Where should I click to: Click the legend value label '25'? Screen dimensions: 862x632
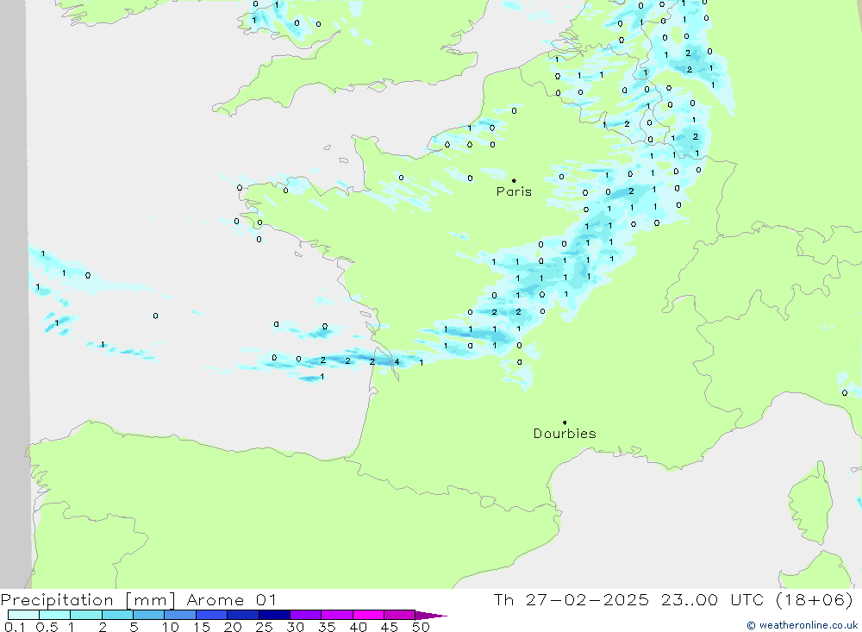point(264,627)
